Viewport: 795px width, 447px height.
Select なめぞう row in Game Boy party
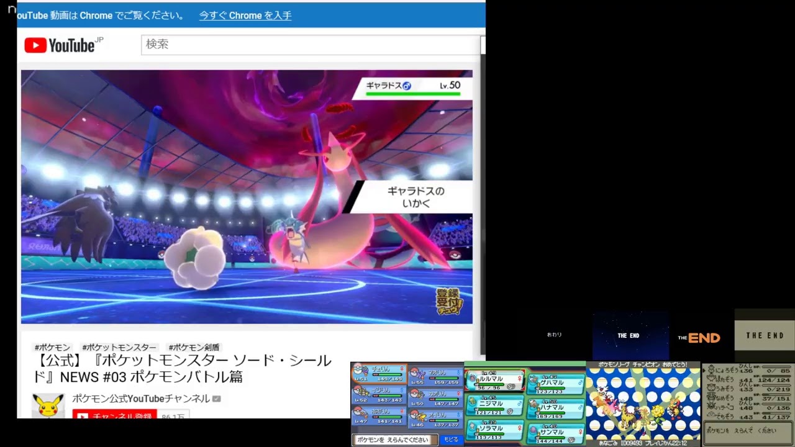click(x=749, y=397)
